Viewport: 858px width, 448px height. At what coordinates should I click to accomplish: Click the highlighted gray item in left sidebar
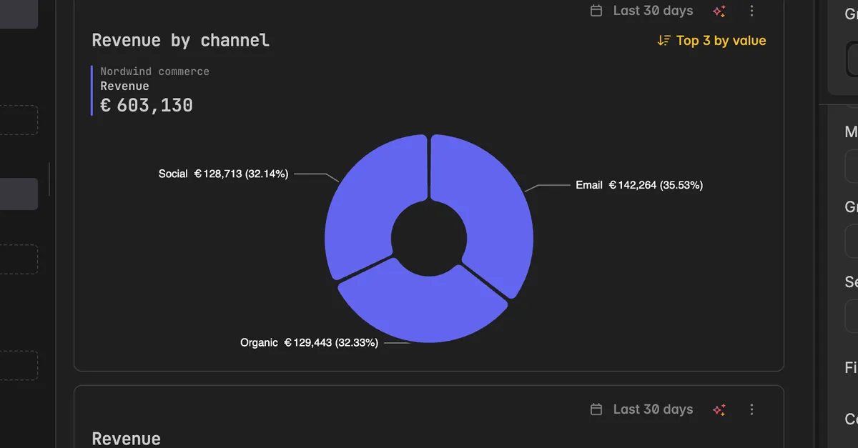click(x=19, y=194)
